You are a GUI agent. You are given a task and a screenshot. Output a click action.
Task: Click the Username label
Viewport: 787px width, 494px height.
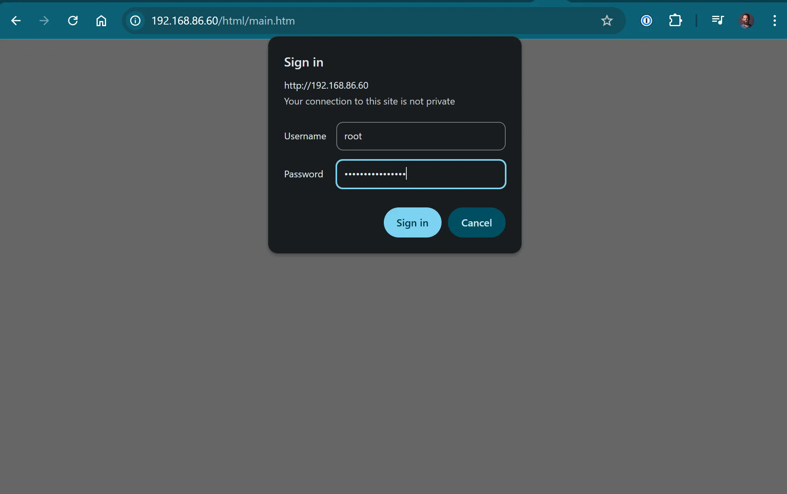[305, 136]
